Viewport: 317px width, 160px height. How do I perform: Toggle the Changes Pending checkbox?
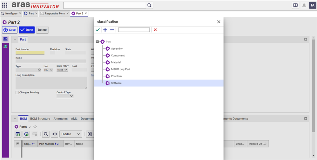[17, 93]
